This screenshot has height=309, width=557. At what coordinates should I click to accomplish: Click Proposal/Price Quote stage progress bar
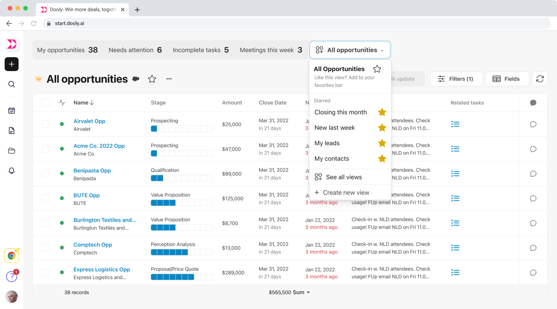click(x=182, y=277)
